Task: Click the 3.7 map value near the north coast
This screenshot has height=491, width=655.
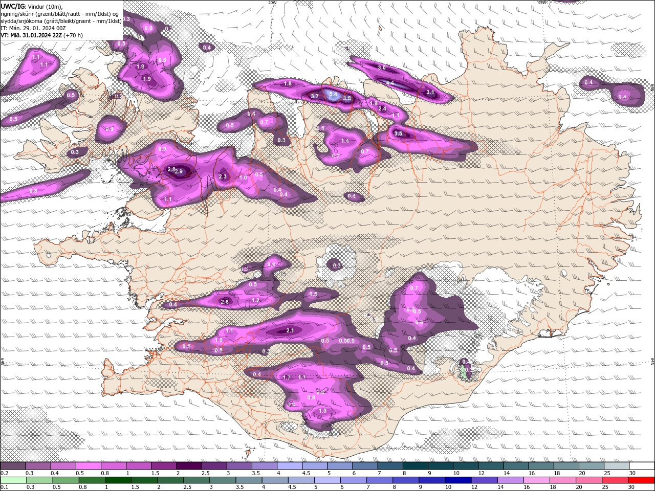Action: (315, 96)
